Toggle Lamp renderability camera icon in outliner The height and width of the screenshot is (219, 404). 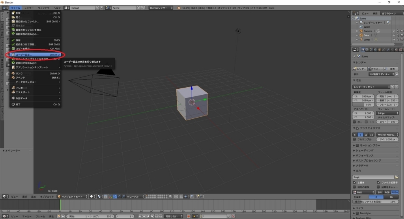tap(401, 39)
